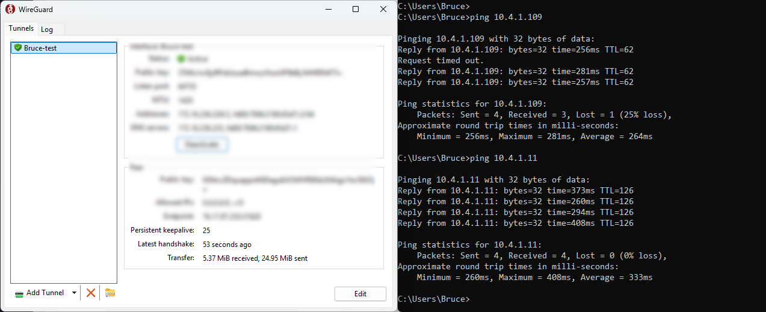Click the blurred Deactivate button
Viewport: 766px width, 312px height.
(x=202, y=145)
